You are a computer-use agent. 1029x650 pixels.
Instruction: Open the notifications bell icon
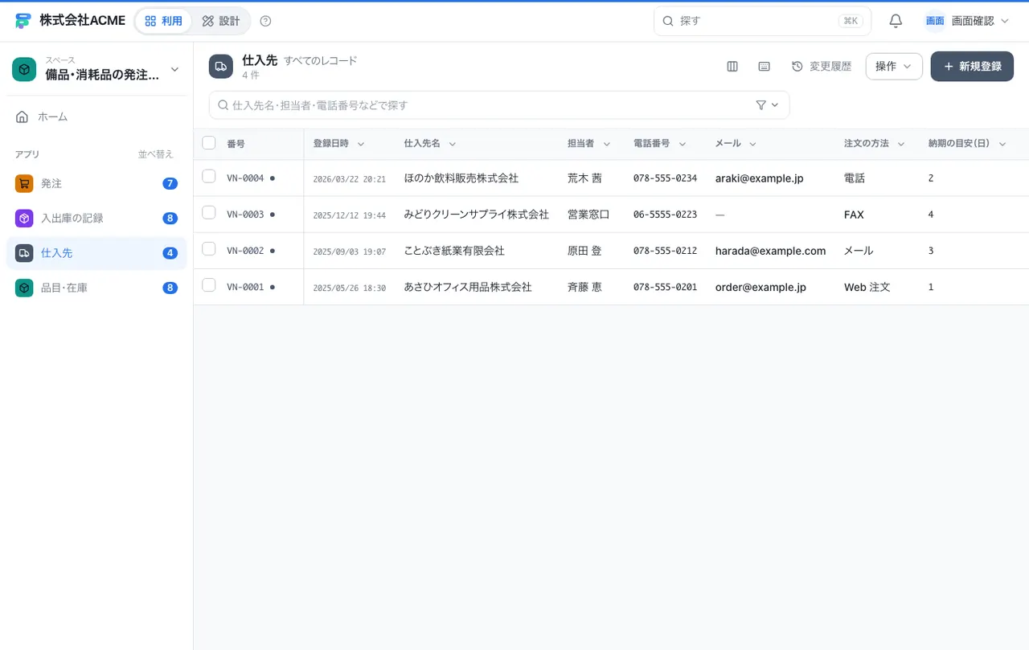pyautogui.click(x=896, y=21)
